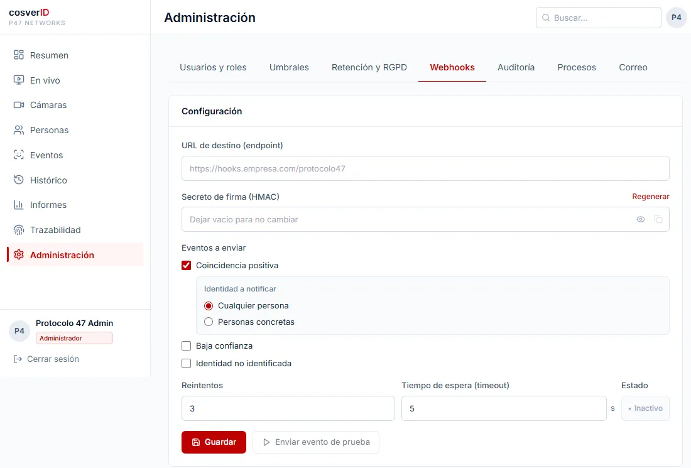The height and width of the screenshot is (468, 691).
Task: Click the cosverID logo
Action: tap(29, 13)
